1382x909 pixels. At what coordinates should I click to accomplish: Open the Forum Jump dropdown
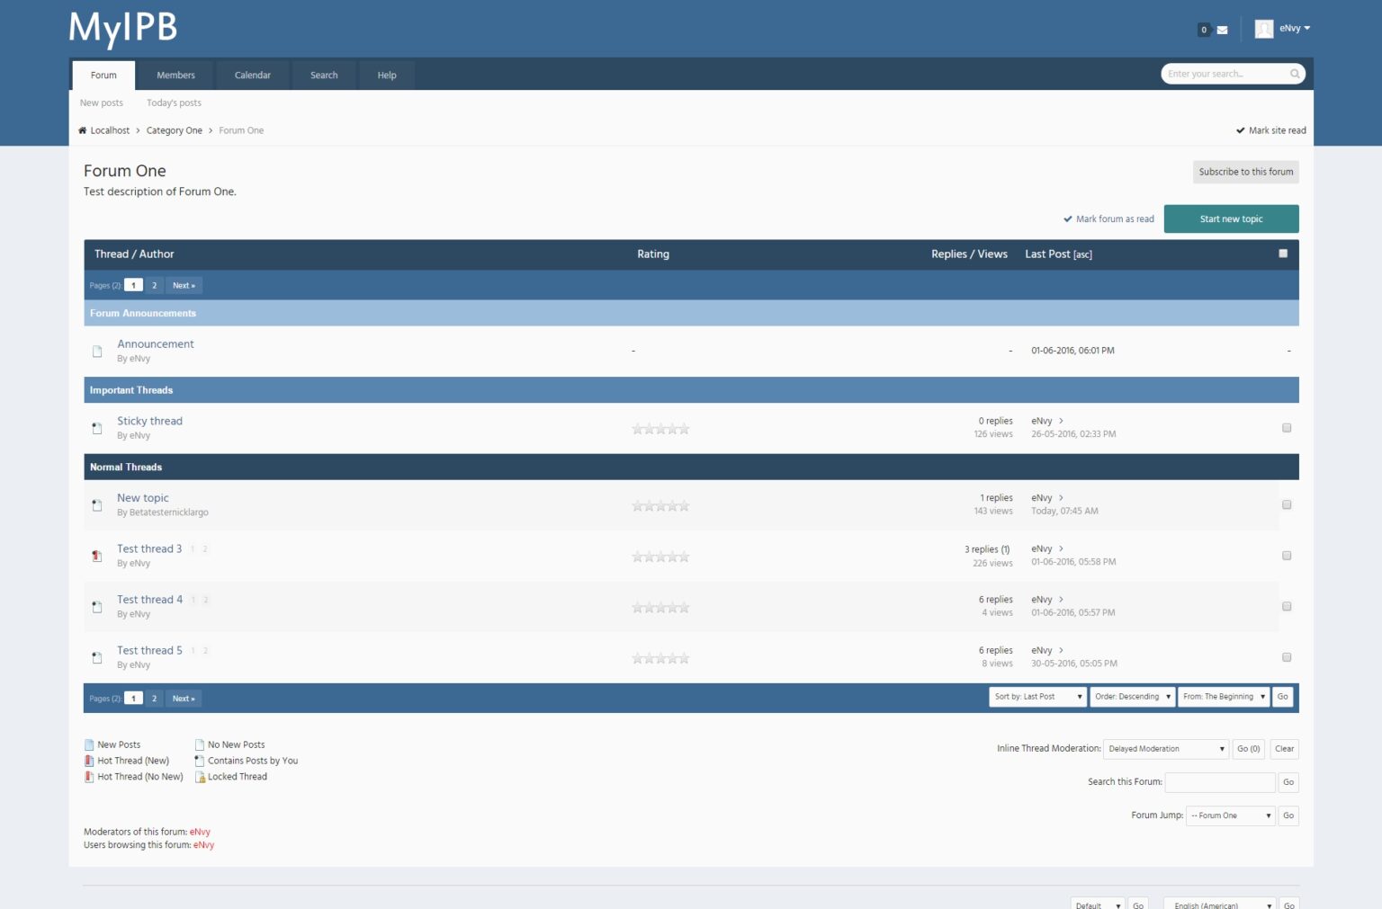(1230, 815)
